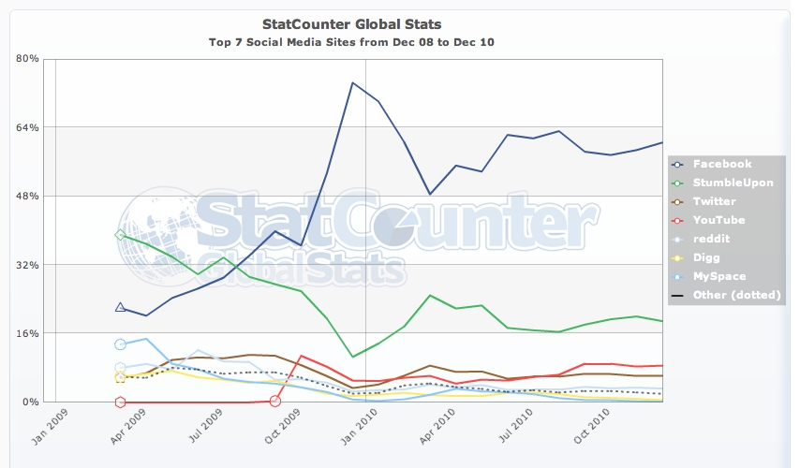Toggle the StumbleUpon series via legend label
800x468 pixels.
[733, 183]
